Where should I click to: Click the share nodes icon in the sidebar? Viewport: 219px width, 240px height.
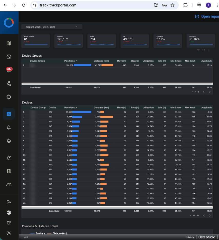click(x=9, y=84)
